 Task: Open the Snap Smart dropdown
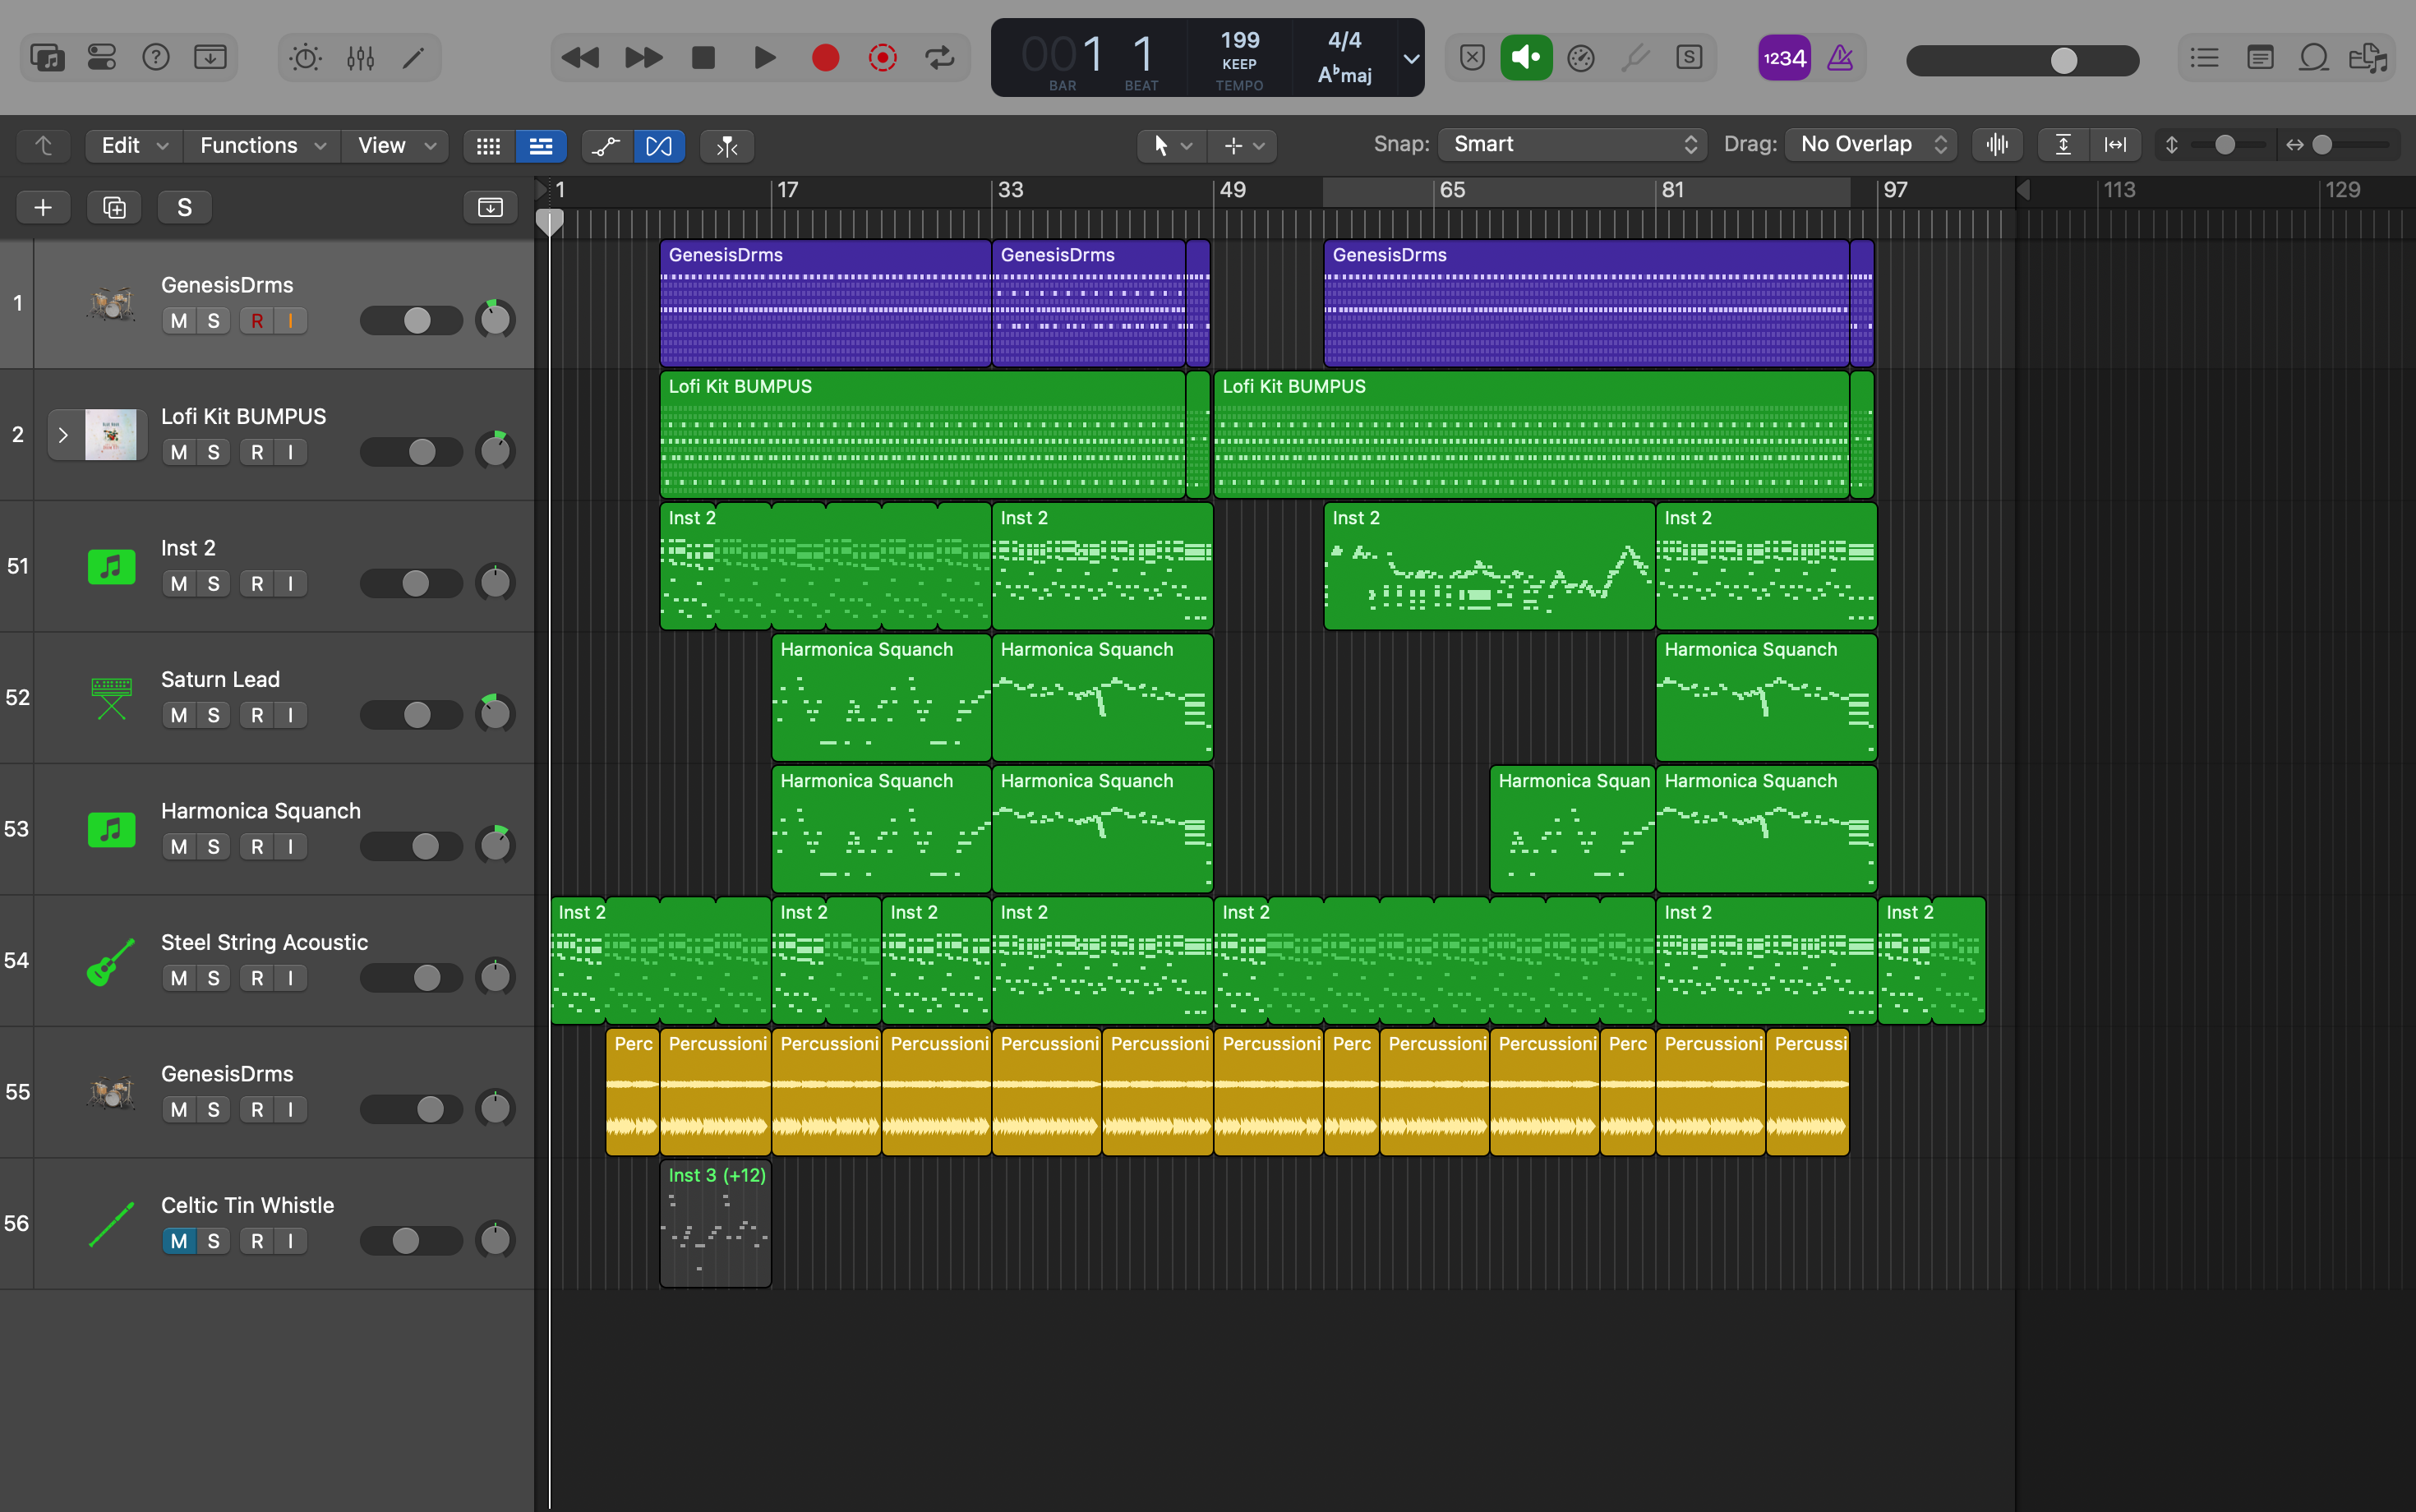tap(1573, 145)
